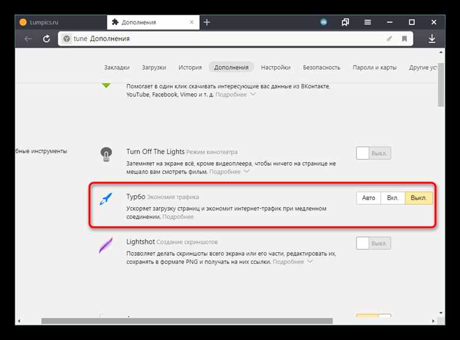This screenshot has height=340, width=460.
Task: Click the Turn Off The Lights title
Action: point(155,152)
